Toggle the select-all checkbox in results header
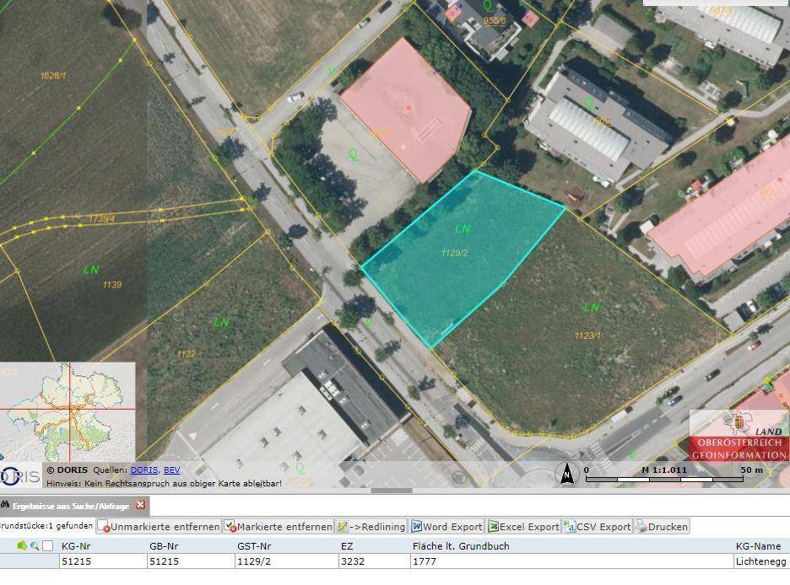 click(x=48, y=546)
